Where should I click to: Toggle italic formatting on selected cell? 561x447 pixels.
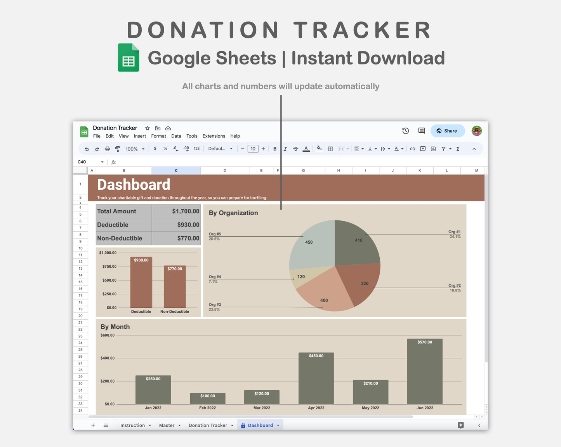tap(285, 149)
